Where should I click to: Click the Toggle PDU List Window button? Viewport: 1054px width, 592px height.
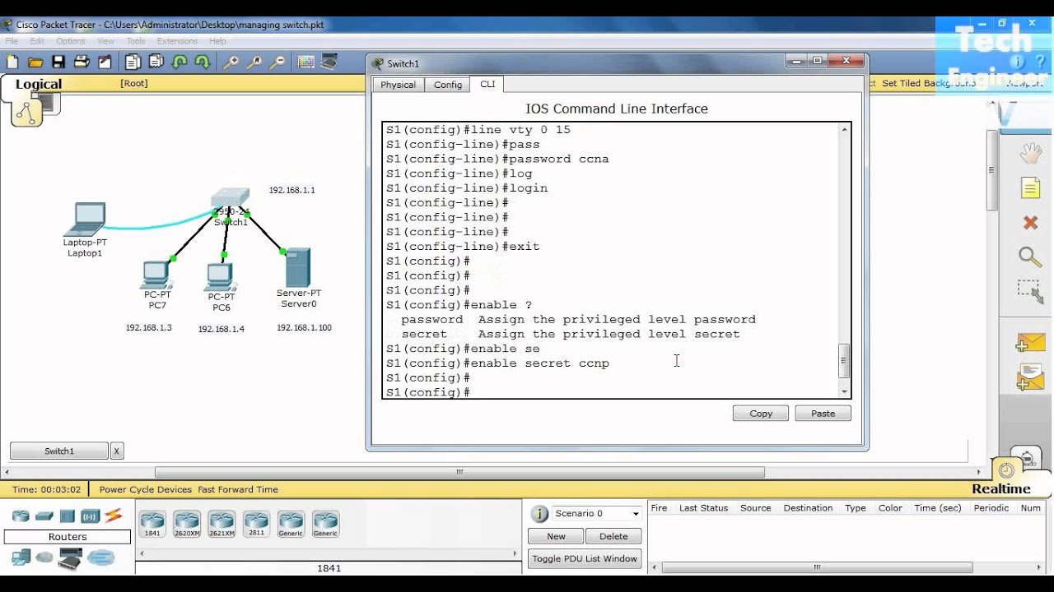tap(585, 559)
